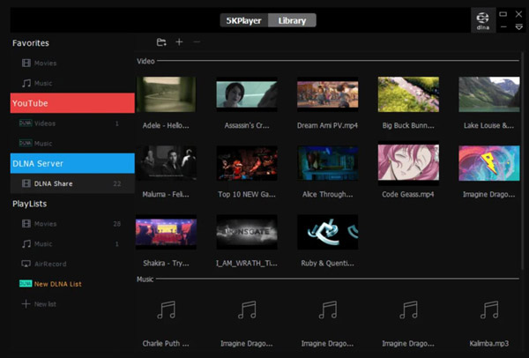Open DLNA Share list
The height and width of the screenshot is (358, 529).
tap(72, 183)
